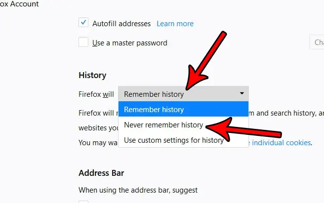Open the Firefox Account sidebar item

point(19,4)
